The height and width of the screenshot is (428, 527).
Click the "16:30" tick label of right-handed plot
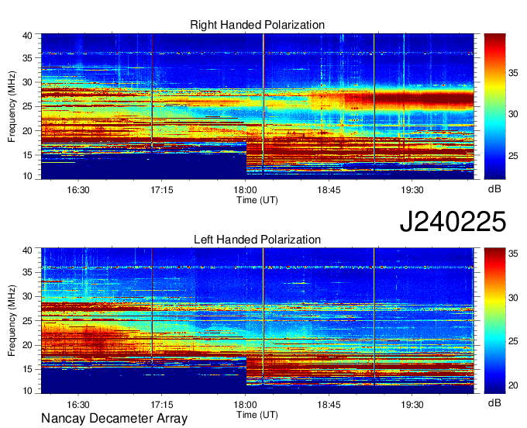78,190
